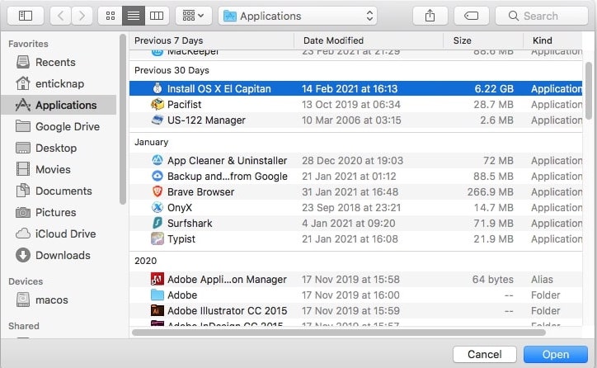Click the iCloud Drive cloud icon
This screenshot has width=597, height=368.
23,234
